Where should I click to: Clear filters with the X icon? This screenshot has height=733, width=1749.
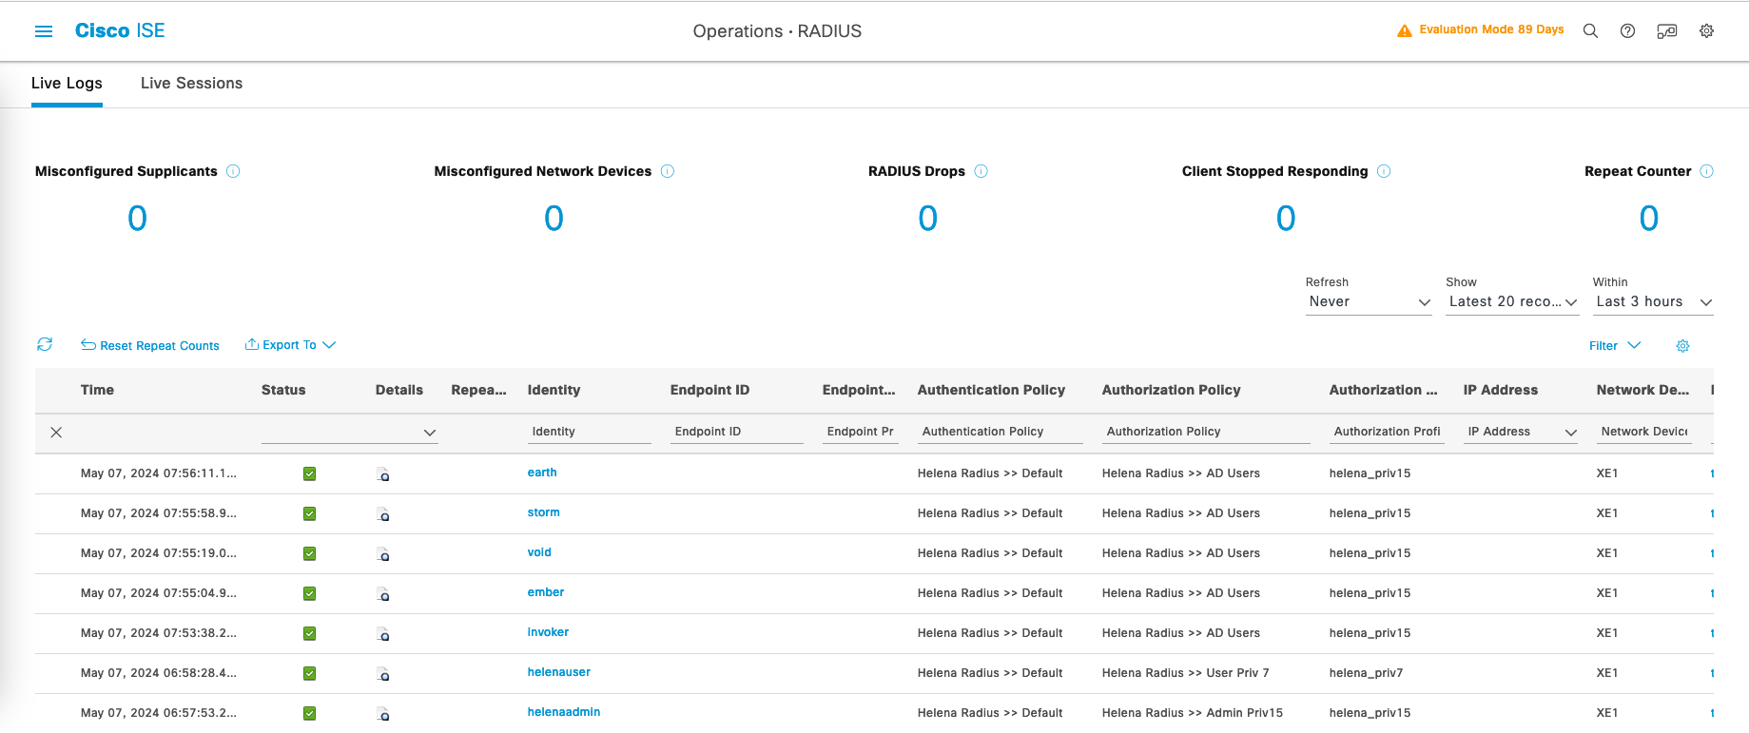[56, 433]
